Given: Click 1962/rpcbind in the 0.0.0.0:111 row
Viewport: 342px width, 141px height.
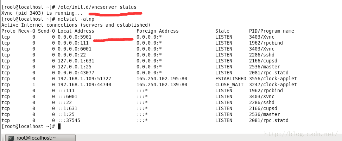Looking at the screenshot, I should point(266,43).
